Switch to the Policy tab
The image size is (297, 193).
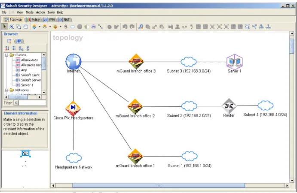(x=33, y=20)
